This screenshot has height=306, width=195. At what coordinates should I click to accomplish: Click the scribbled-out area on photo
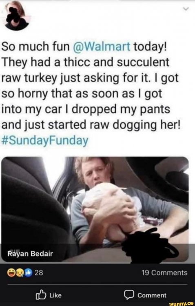click(x=150, y=246)
